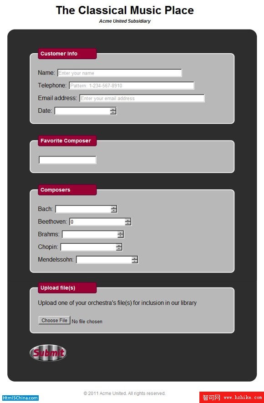
Task: Click the Mendelssohn number field
Action: click(104, 260)
